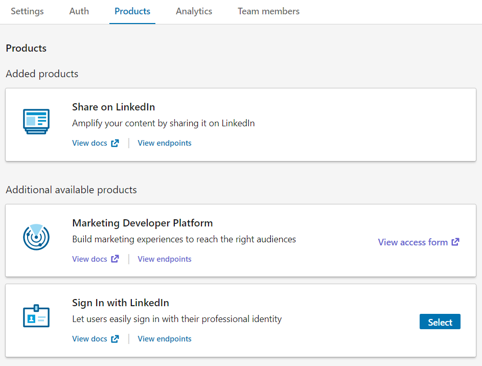Click external-link icon beside Share on LinkedIn docs

point(115,143)
